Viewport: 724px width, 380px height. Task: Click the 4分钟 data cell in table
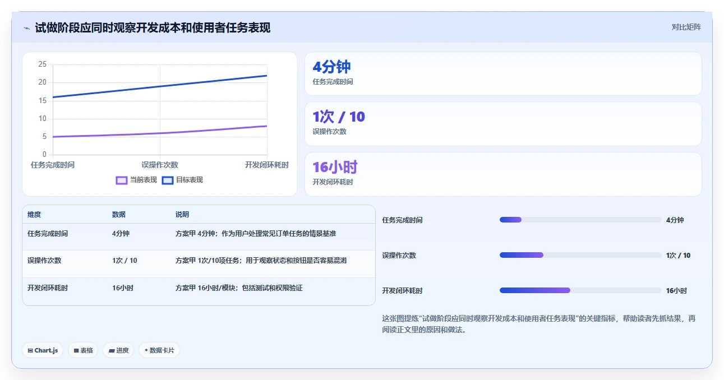[x=121, y=234]
